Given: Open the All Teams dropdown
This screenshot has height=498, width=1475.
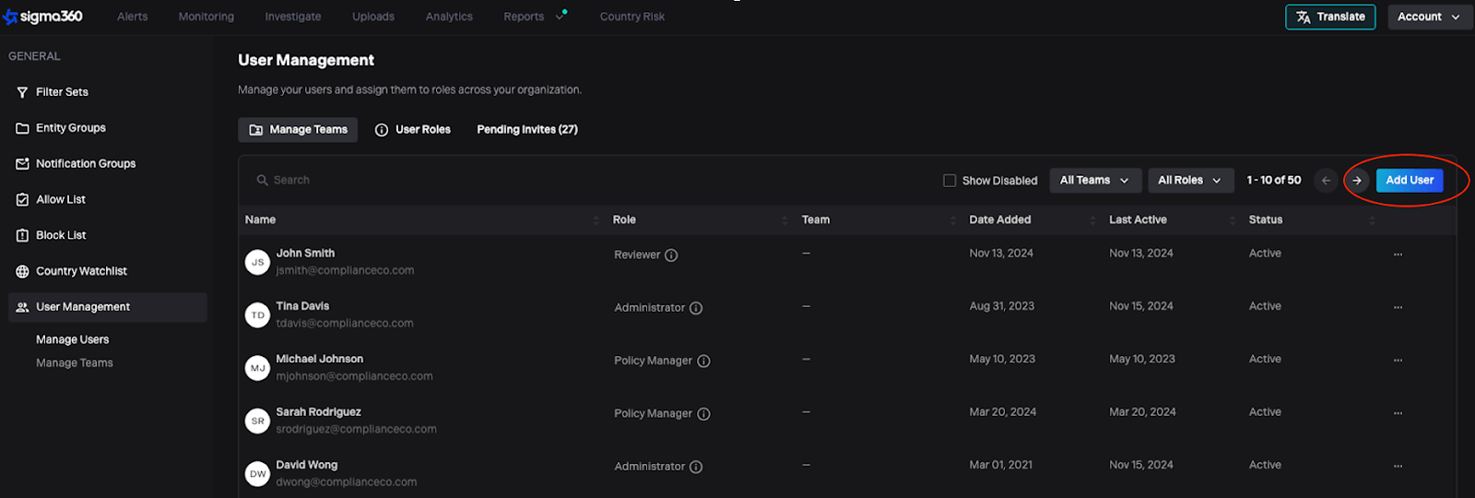Looking at the screenshot, I should point(1094,181).
